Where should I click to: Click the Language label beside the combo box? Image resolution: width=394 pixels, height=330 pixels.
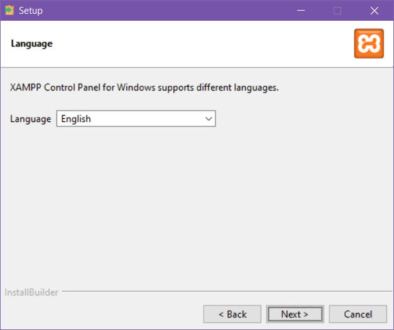click(31, 119)
